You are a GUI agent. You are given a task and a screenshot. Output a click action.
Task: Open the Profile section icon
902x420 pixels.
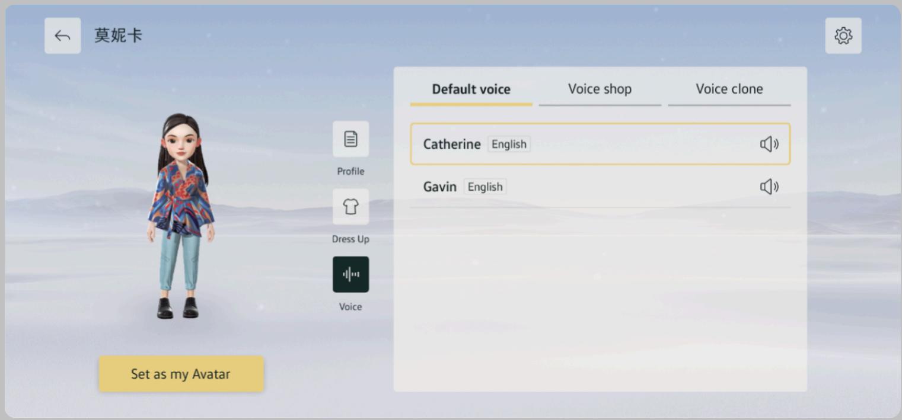point(350,139)
